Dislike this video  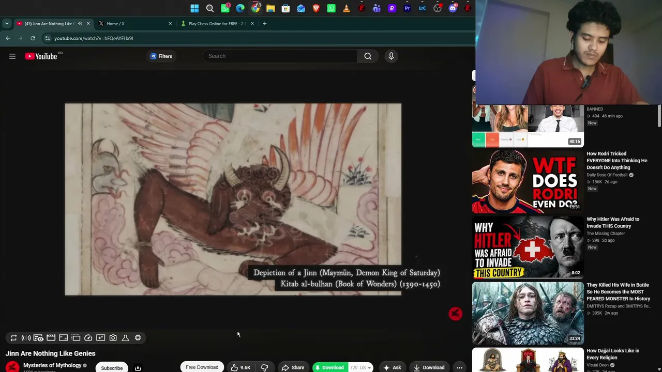(x=264, y=367)
